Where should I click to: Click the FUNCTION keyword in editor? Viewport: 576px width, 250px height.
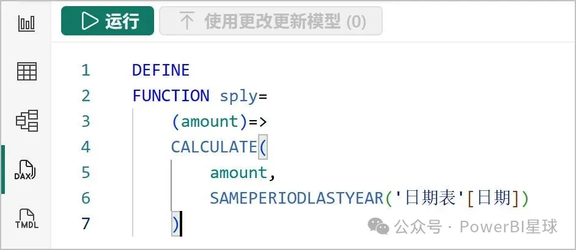(171, 96)
